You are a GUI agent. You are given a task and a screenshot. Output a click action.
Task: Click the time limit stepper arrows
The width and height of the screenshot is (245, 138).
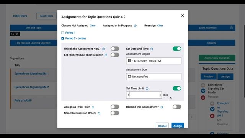pyautogui.click(x=160, y=95)
